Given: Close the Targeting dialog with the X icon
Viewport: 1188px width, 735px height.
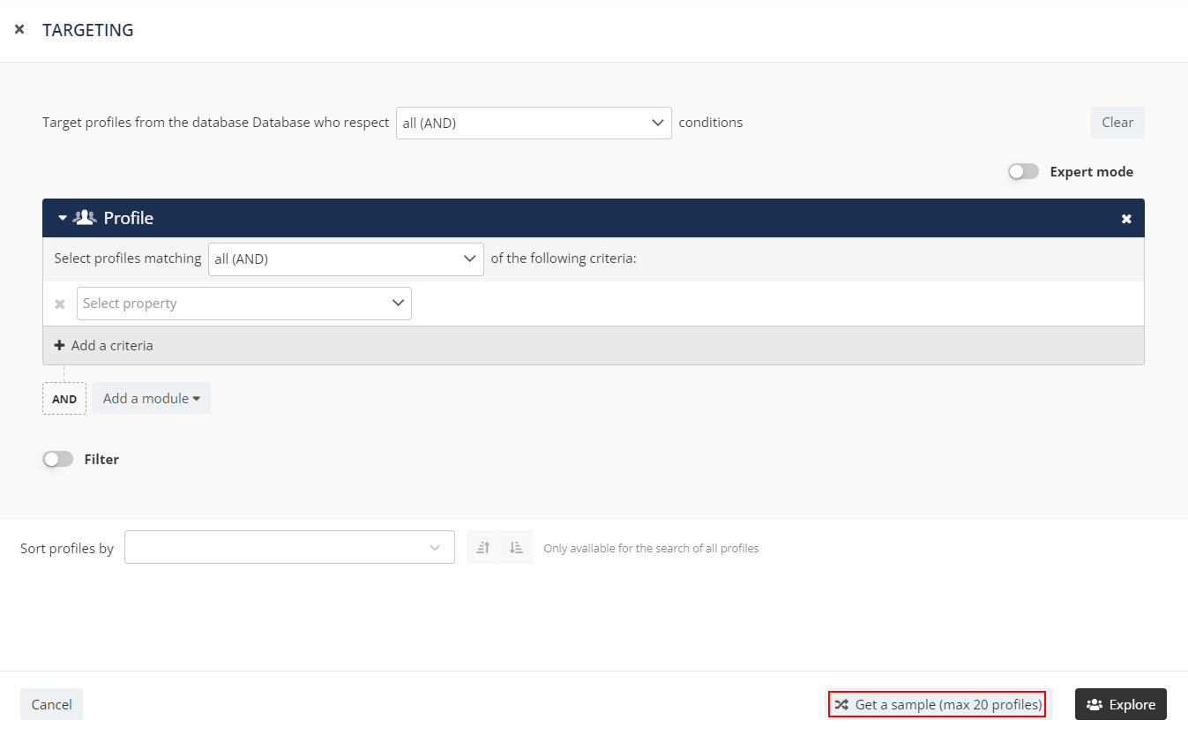Looking at the screenshot, I should click(x=19, y=30).
